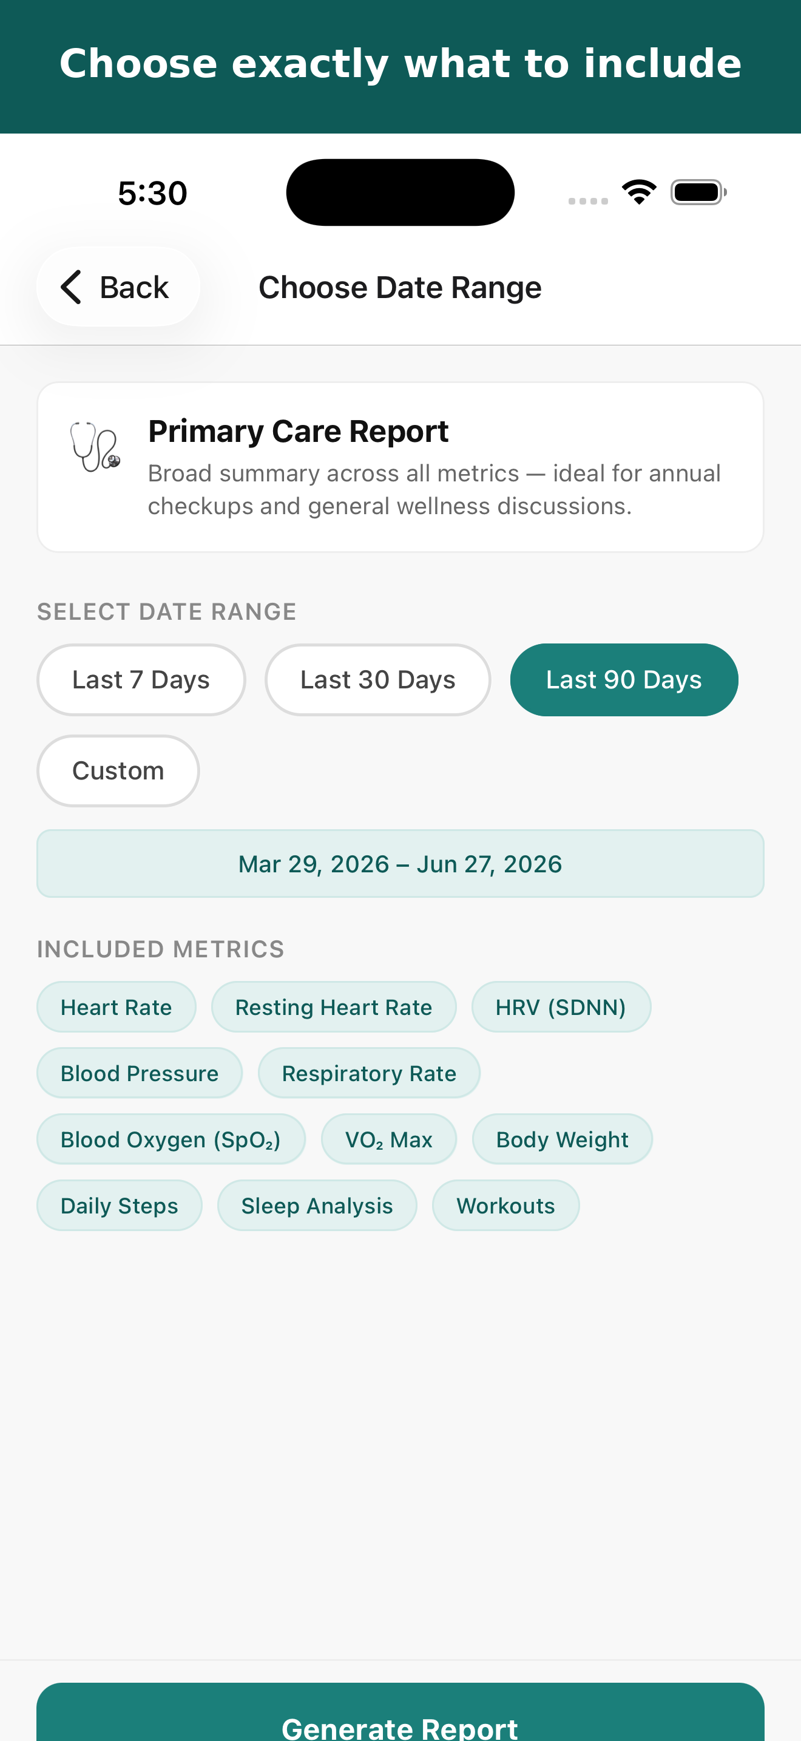Tap the Workouts metric chip

[x=506, y=1206]
